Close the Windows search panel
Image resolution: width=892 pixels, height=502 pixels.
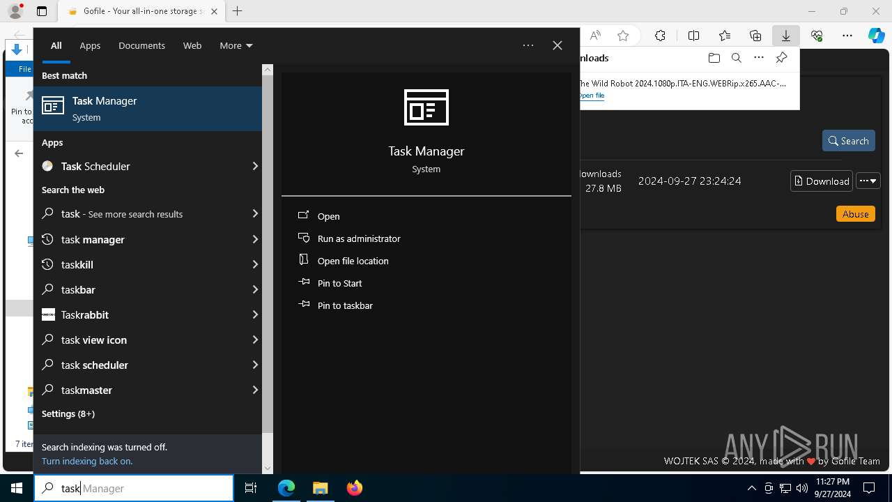[557, 45]
